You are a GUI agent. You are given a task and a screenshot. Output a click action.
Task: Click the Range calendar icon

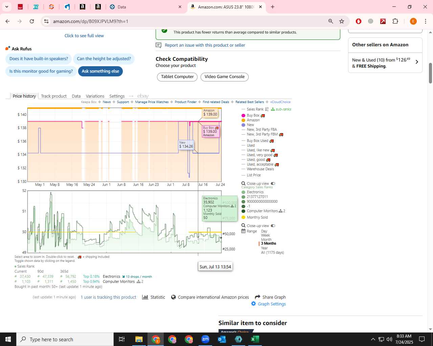tap(243, 231)
